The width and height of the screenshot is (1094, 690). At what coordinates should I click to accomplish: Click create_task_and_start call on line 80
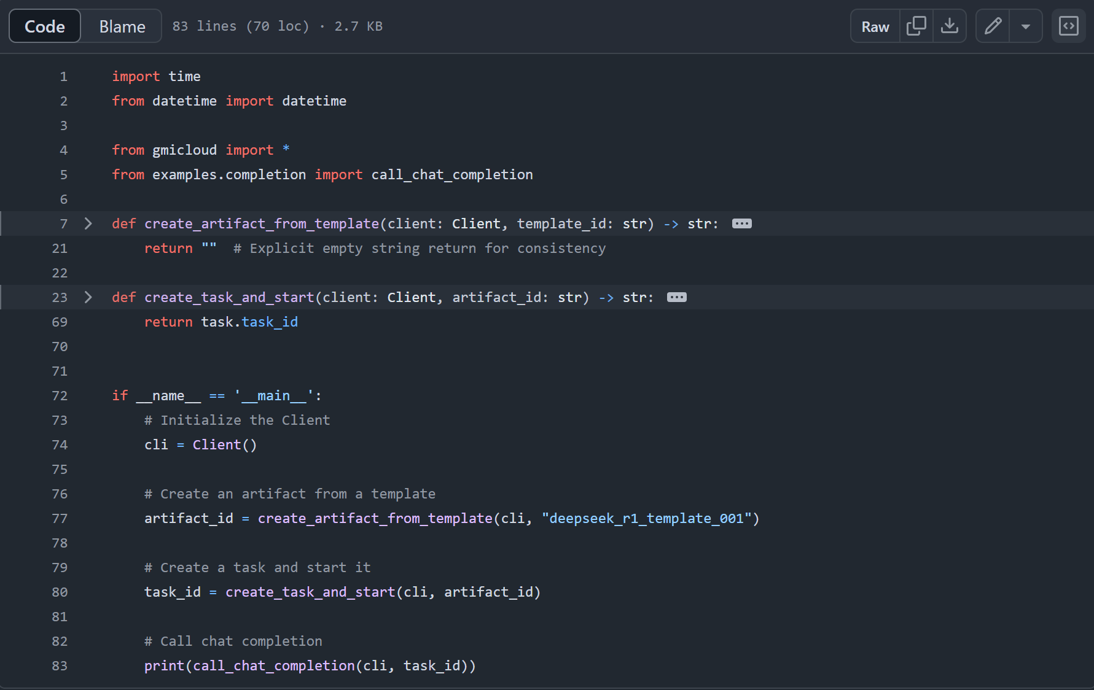coord(310,592)
